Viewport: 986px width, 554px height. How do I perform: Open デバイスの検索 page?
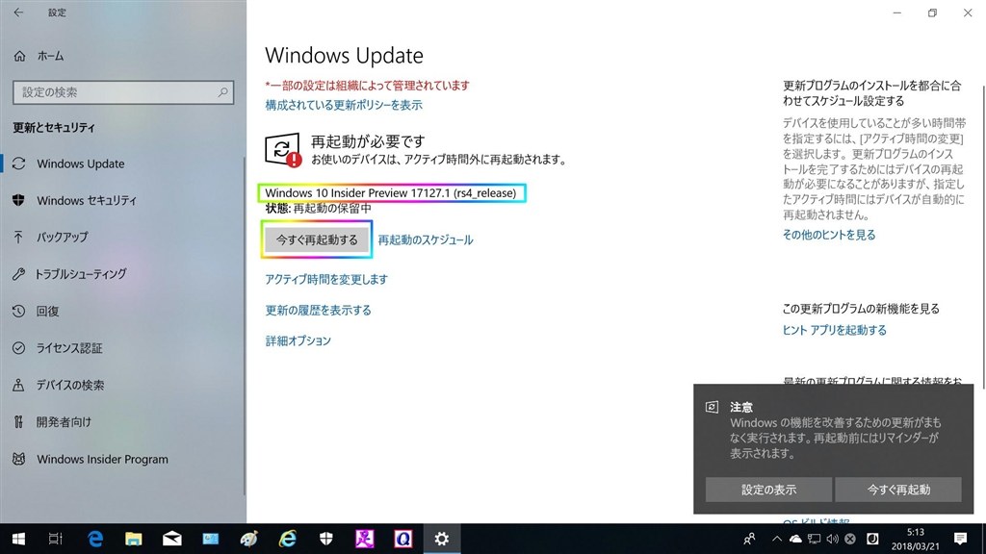70,385
